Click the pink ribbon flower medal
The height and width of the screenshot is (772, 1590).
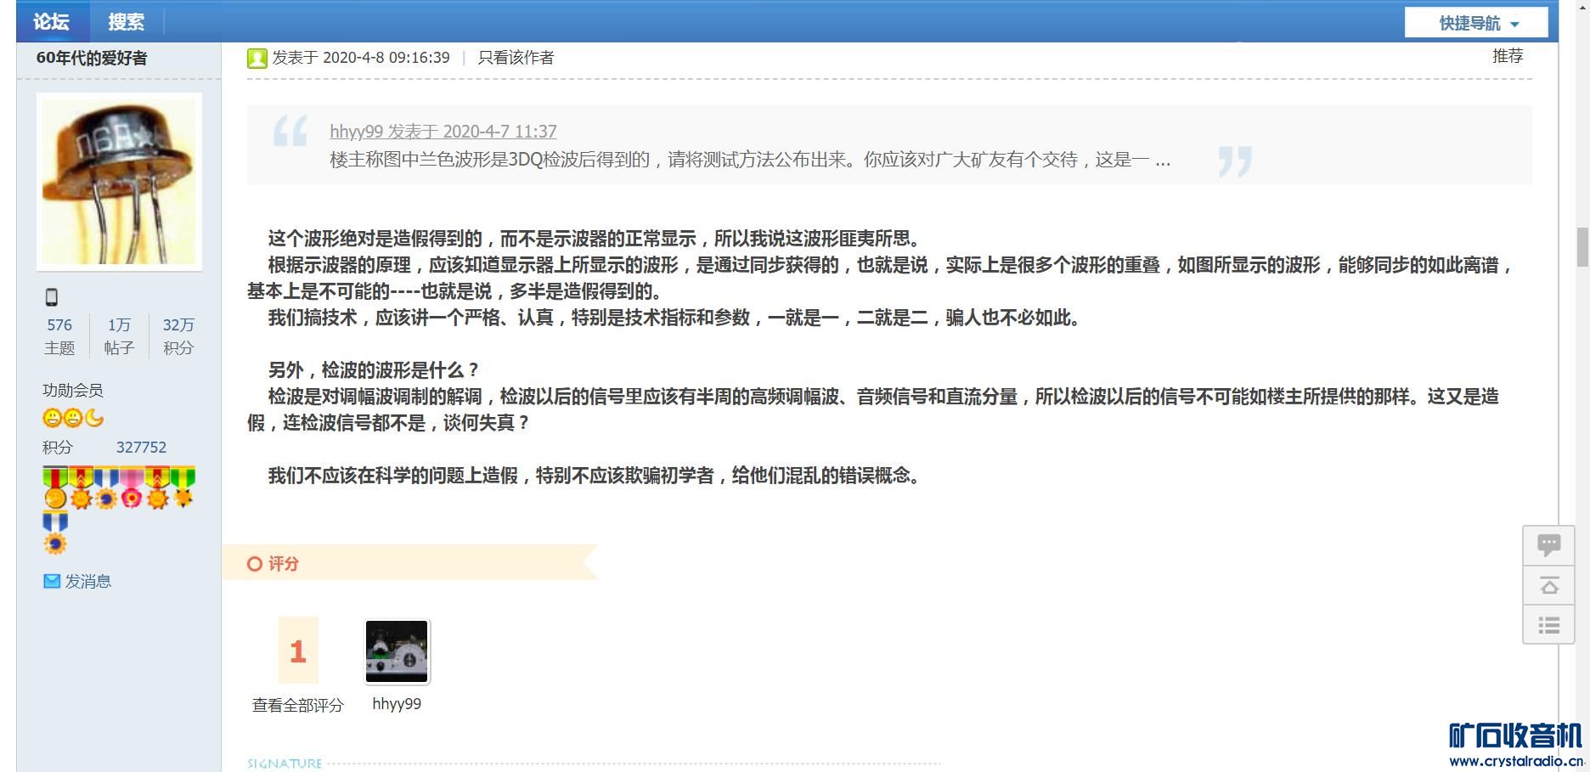[x=131, y=487]
